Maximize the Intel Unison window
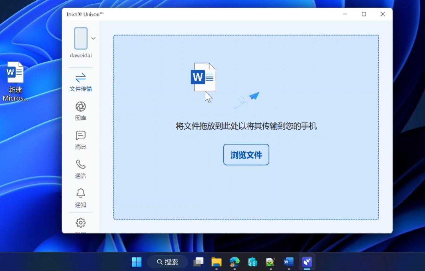Viewport: 425px width, 271px height. pos(364,14)
